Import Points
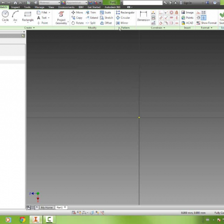Screen dimensions: 224x224 tap(187, 18)
